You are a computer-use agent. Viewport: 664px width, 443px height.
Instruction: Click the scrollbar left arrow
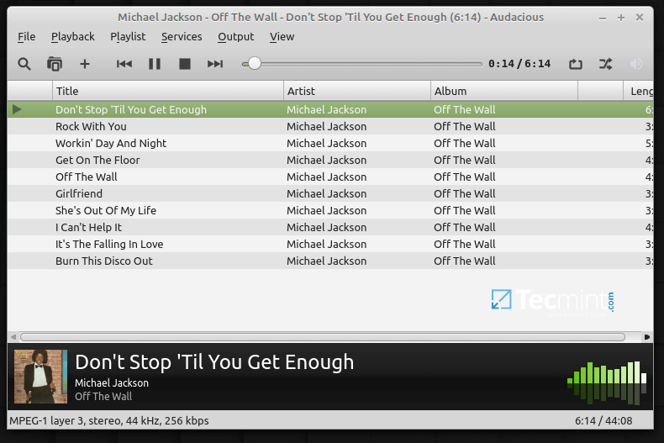[x=13, y=337]
